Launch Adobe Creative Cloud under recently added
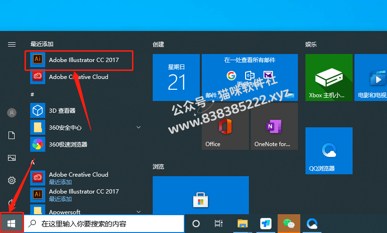This screenshot has width=387, height=233. [84, 77]
